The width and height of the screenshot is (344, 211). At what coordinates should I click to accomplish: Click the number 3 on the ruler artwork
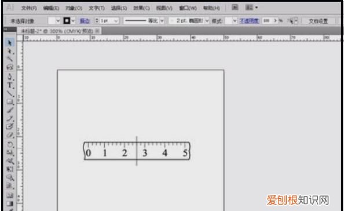coord(145,153)
